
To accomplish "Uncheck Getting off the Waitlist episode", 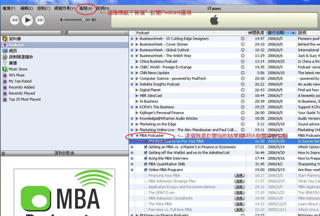I will [145, 152].
